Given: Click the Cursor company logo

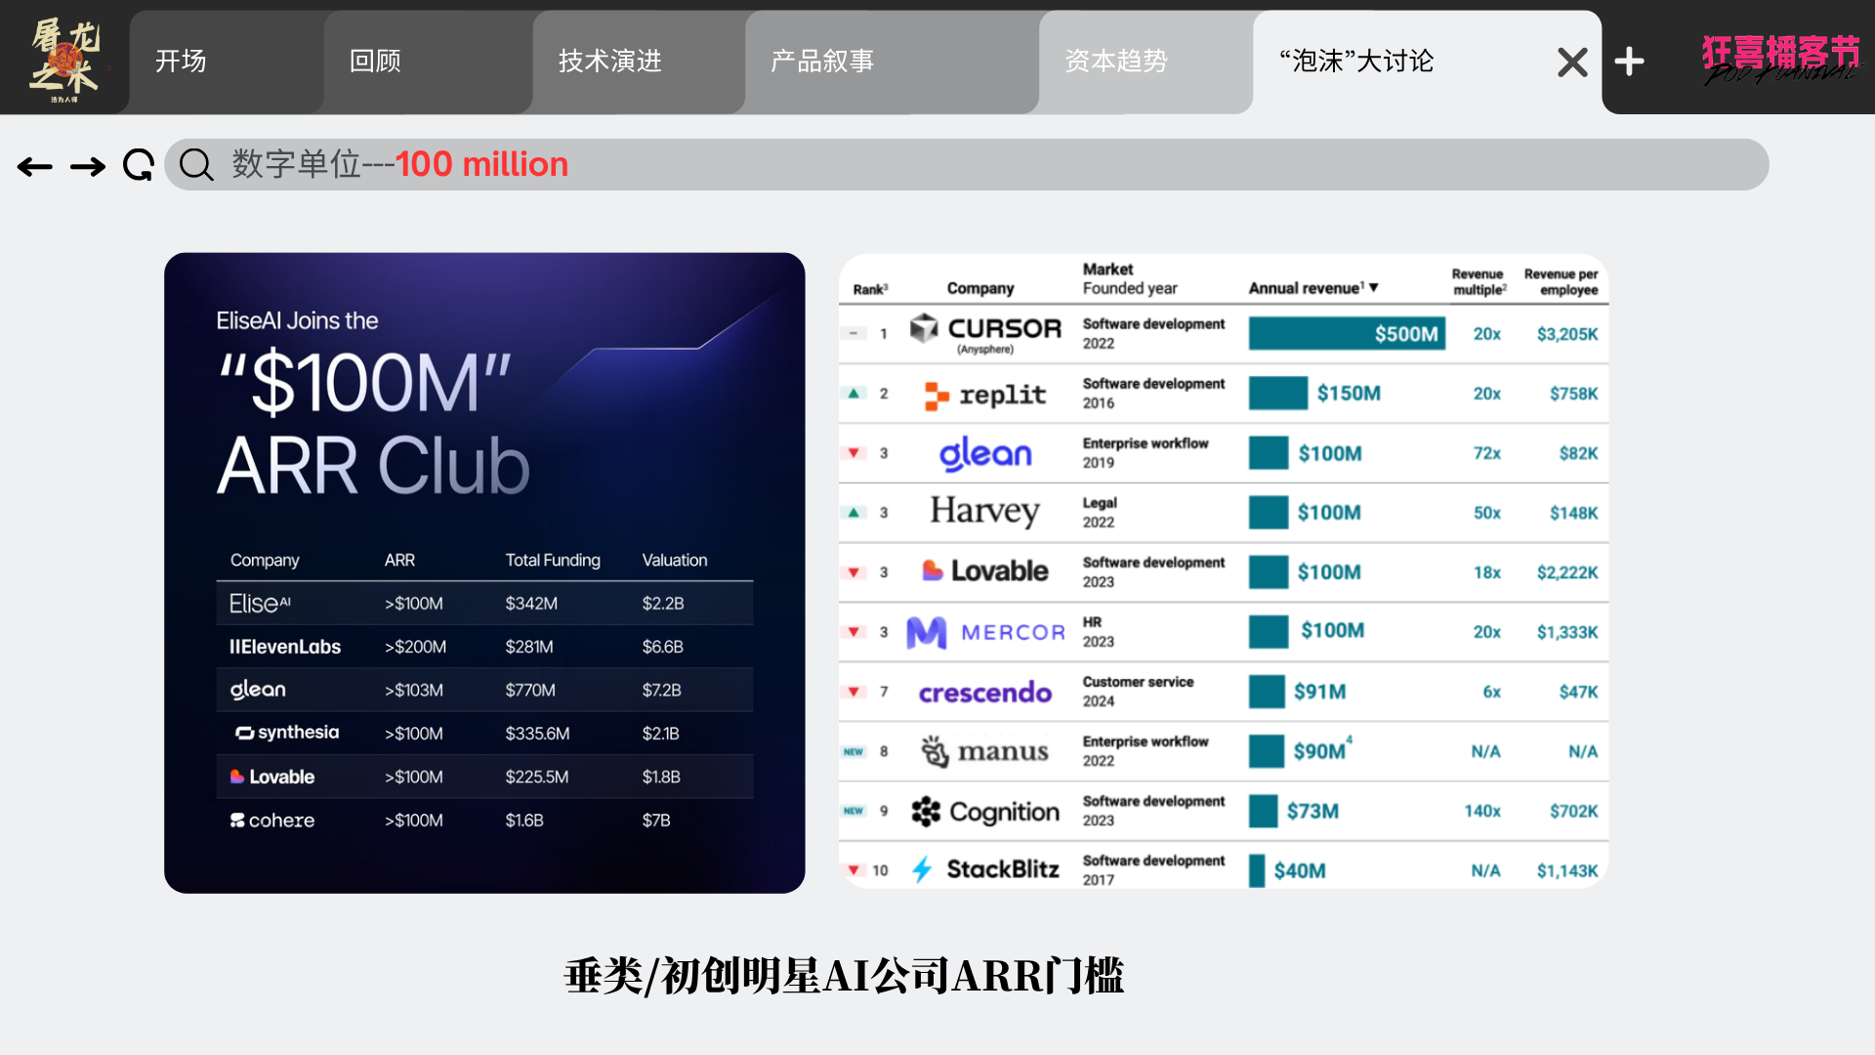Looking at the screenshot, I should point(924,329).
